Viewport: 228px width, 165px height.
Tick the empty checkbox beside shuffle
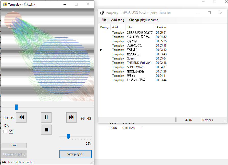point(5,131)
